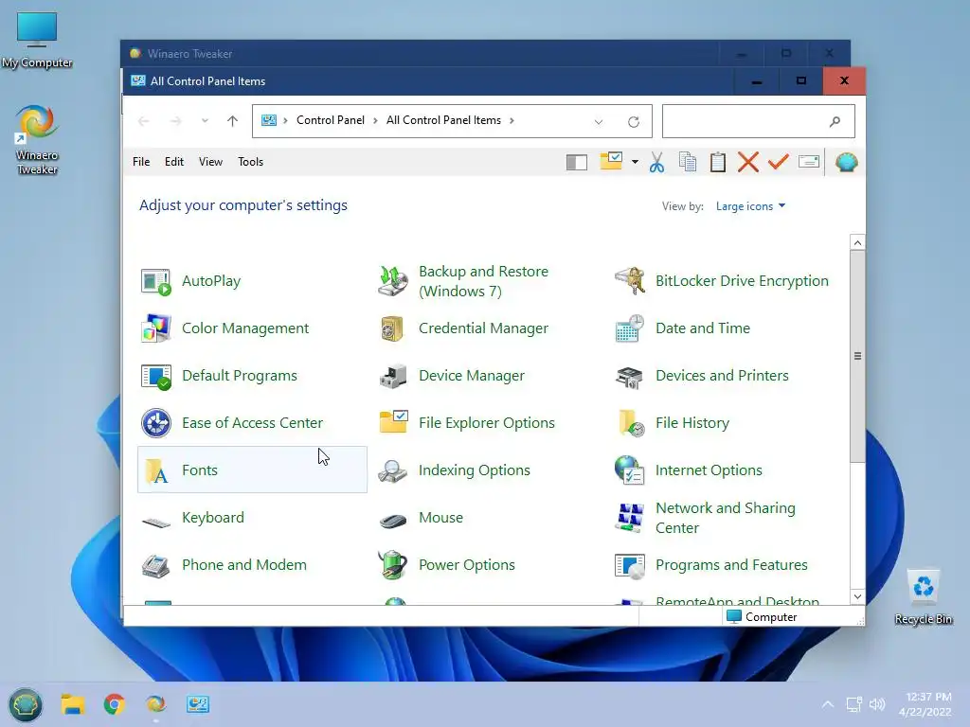Switch to Winaero Tweaker taskbar icon

click(x=156, y=704)
